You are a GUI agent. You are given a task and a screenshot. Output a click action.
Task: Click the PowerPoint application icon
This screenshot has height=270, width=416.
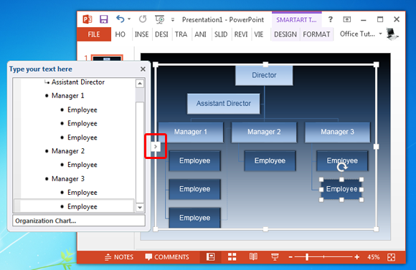click(x=88, y=19)
